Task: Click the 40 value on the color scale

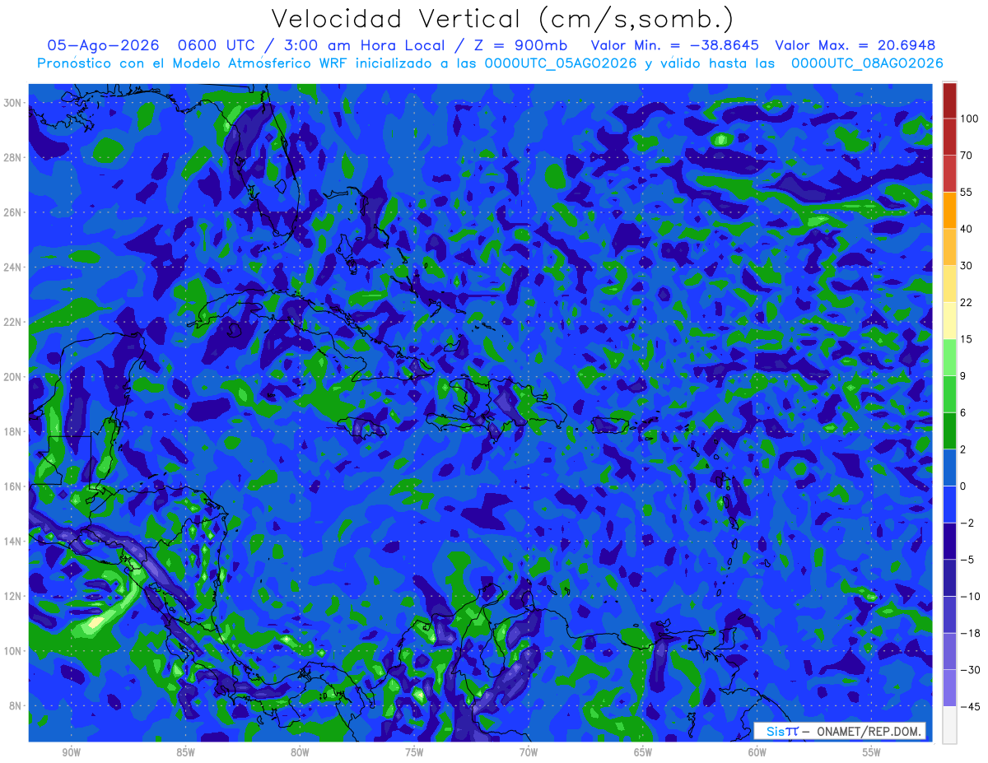Action: coord(967,229)
